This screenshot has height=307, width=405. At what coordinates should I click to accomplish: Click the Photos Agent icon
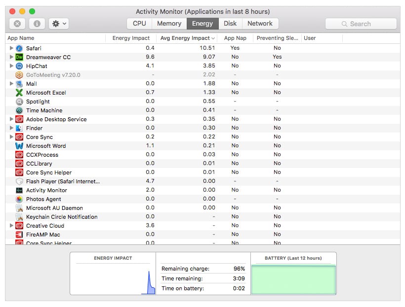19,199
